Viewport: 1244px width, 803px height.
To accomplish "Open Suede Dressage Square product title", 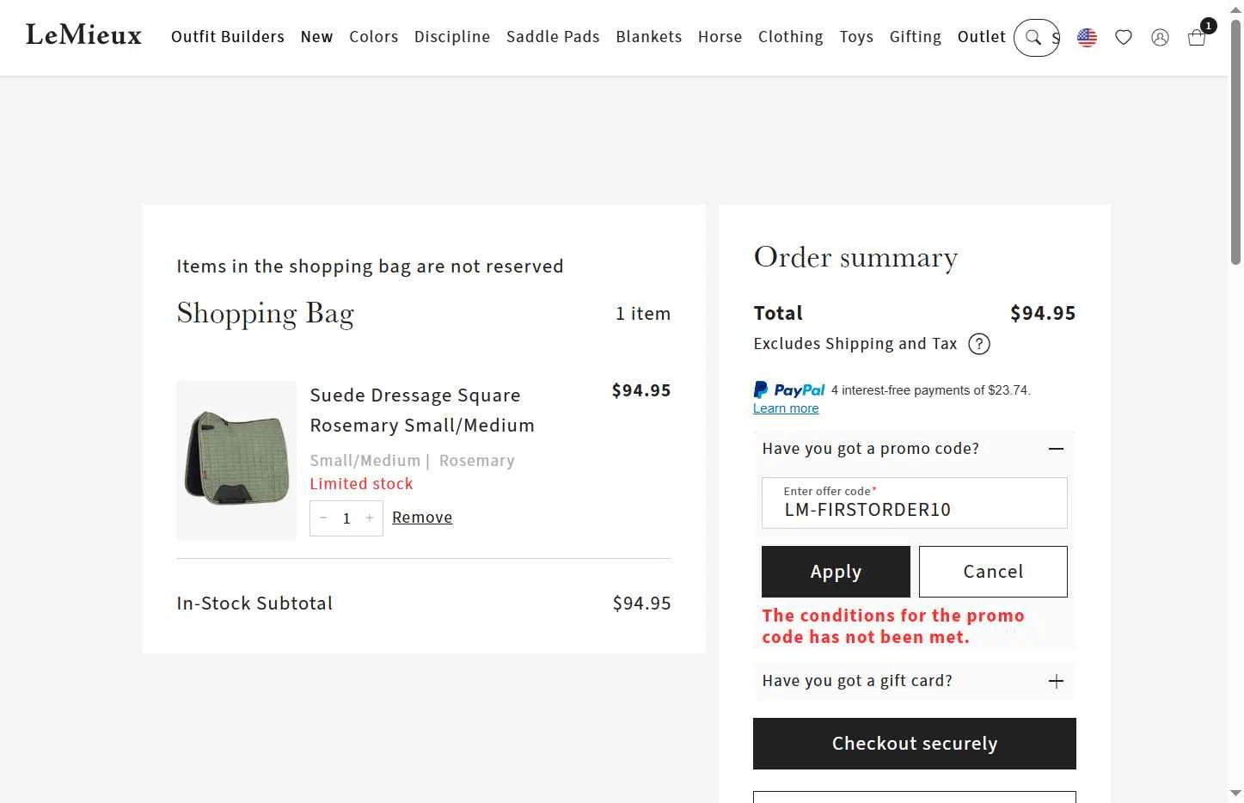I will pyautogui.click(x=422, y=410).
